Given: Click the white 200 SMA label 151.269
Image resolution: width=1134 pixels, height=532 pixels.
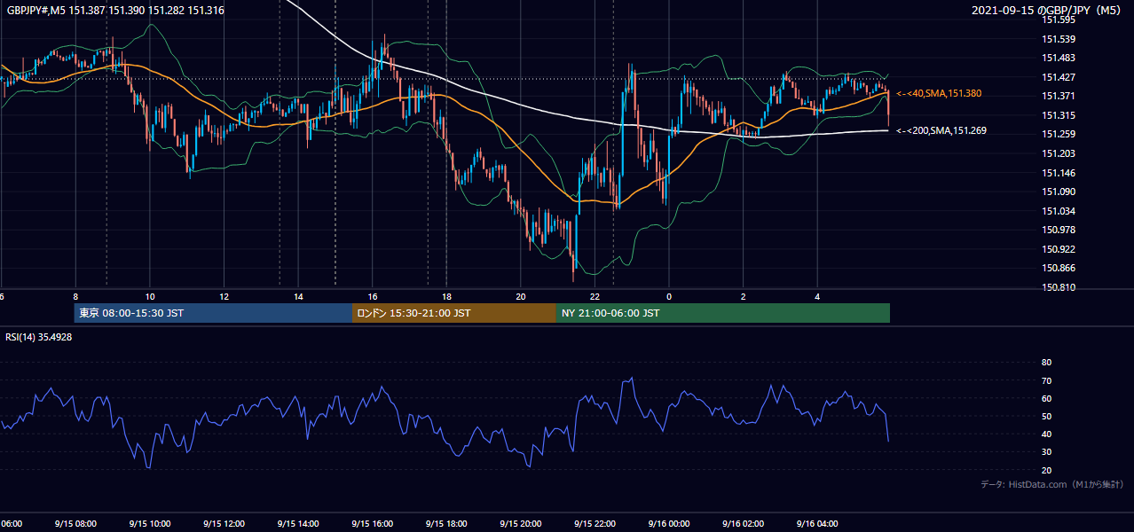Looking at the screenshot, I should (x=941, y=130).
